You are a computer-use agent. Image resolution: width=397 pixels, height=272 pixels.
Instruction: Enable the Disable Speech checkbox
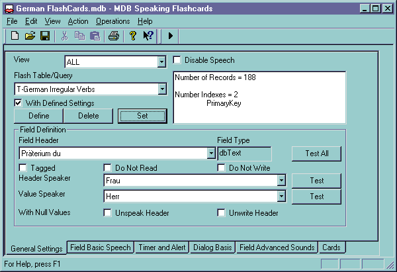(x=177, y=60)
